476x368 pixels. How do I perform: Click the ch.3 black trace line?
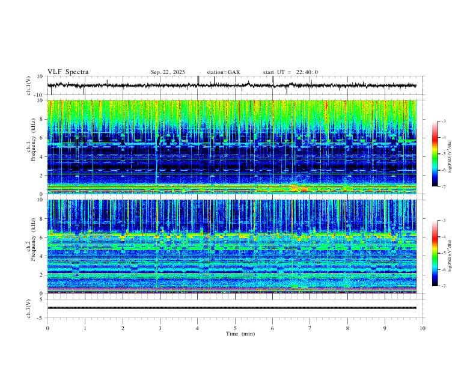point(232,308)
